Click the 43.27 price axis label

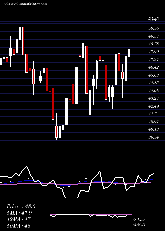(x=154, y=98)
